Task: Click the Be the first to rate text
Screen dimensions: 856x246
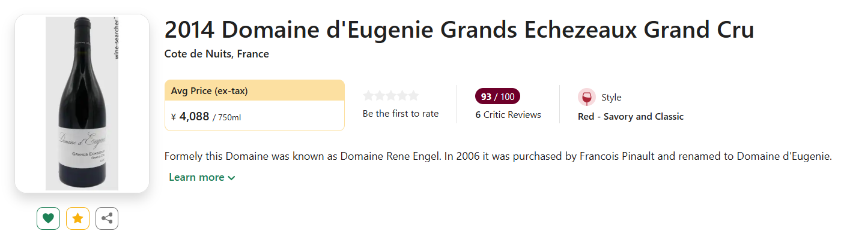Action: 401,114
